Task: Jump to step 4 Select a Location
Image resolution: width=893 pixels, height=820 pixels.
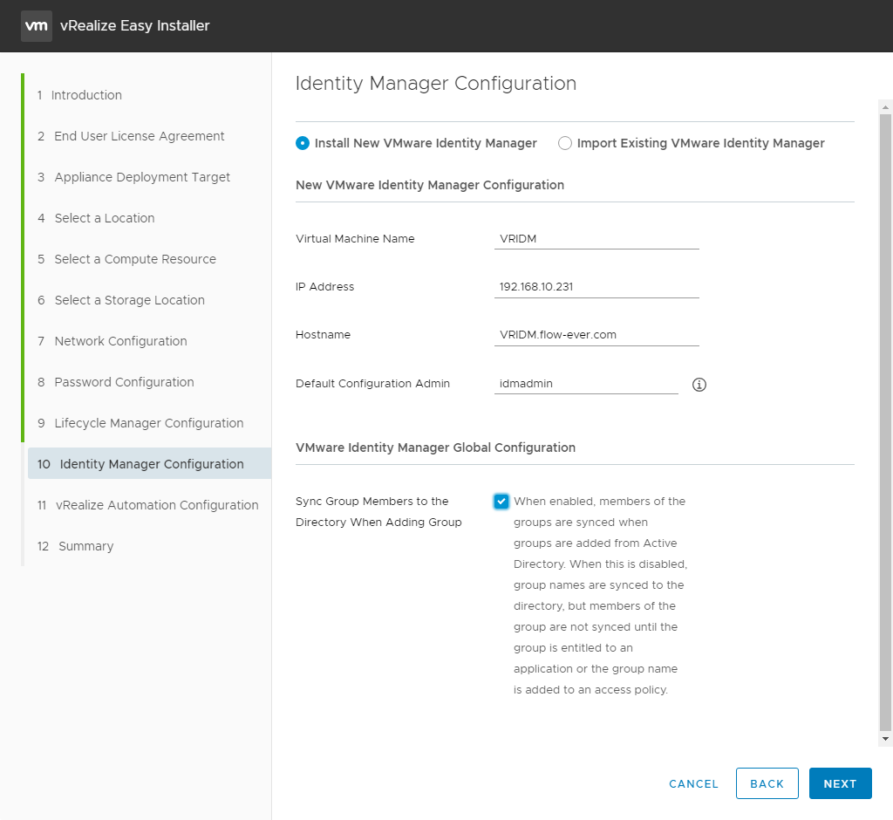Action: click(x=96, y=218)
